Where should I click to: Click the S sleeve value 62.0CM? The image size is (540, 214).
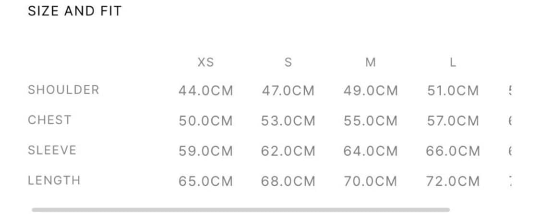coord(288,151)
